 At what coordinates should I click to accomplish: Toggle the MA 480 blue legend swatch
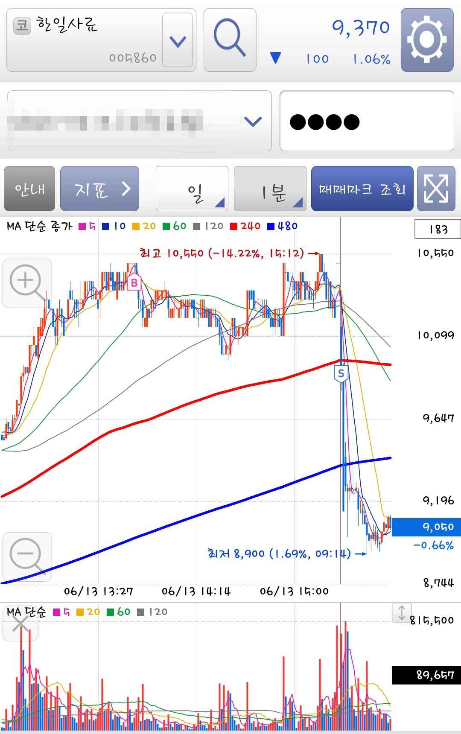point(271,227)
